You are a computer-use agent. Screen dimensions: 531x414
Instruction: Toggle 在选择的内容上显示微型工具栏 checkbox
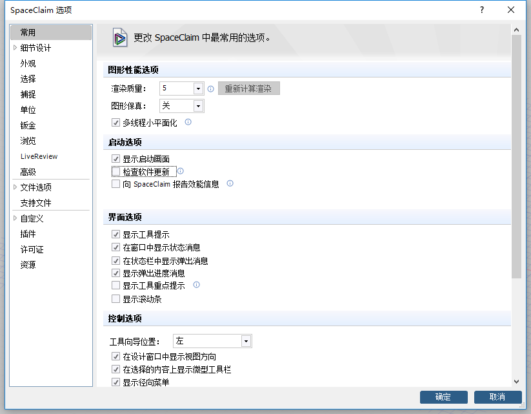click(x=116, y=369)
